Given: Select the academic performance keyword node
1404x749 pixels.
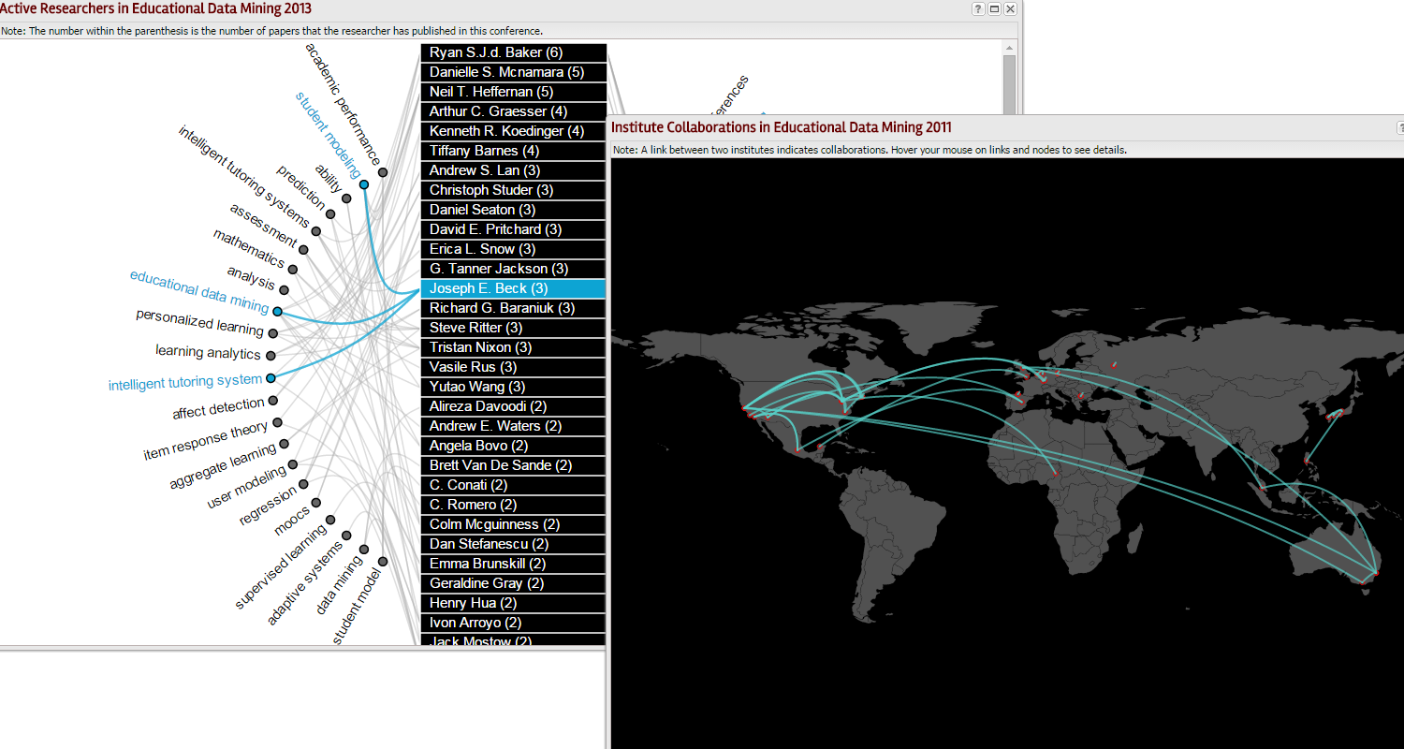Looking at the screenshot, I should (383, 172).
